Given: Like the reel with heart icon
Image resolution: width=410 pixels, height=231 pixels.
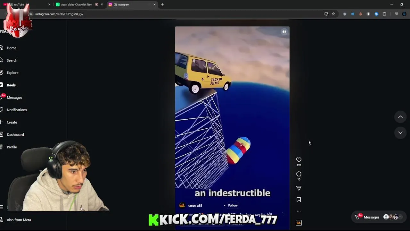Looking at the screenshot, I should click(x=299, y=160).
